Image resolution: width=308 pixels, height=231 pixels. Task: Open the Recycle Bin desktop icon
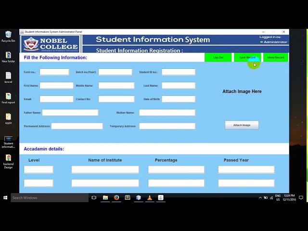[x=8, y=37]
